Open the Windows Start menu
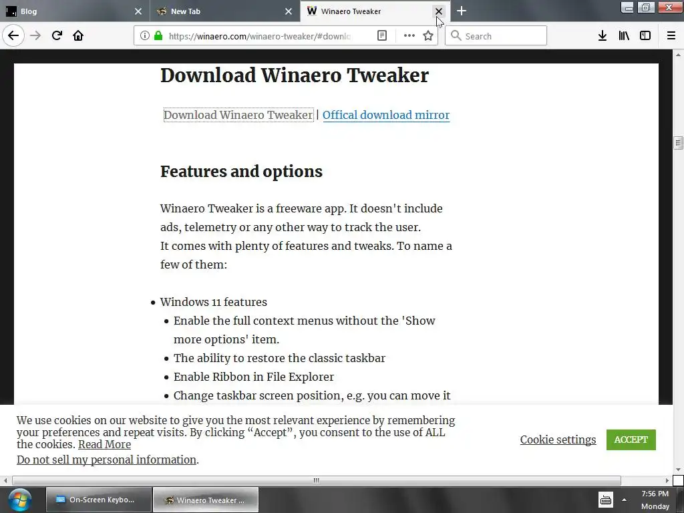The height and width of the screenshot is (513, 684). [19, 500]
